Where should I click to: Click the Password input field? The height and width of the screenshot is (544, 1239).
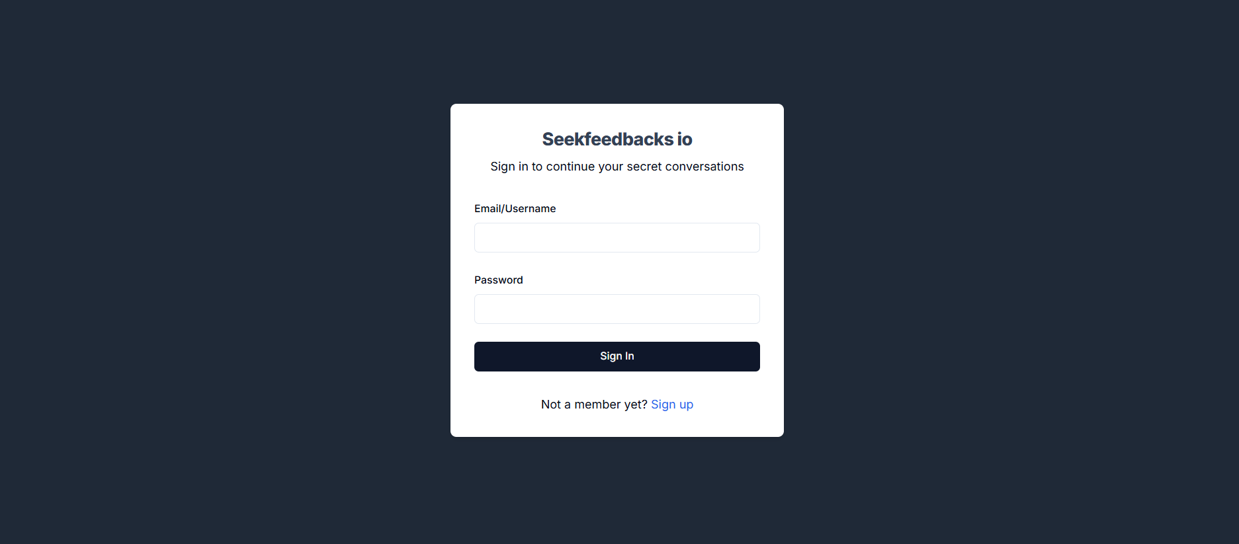point(617,309)
